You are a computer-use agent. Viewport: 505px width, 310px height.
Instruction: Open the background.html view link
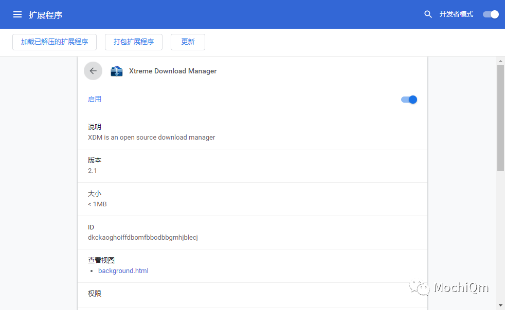click(x=123, y=270)
